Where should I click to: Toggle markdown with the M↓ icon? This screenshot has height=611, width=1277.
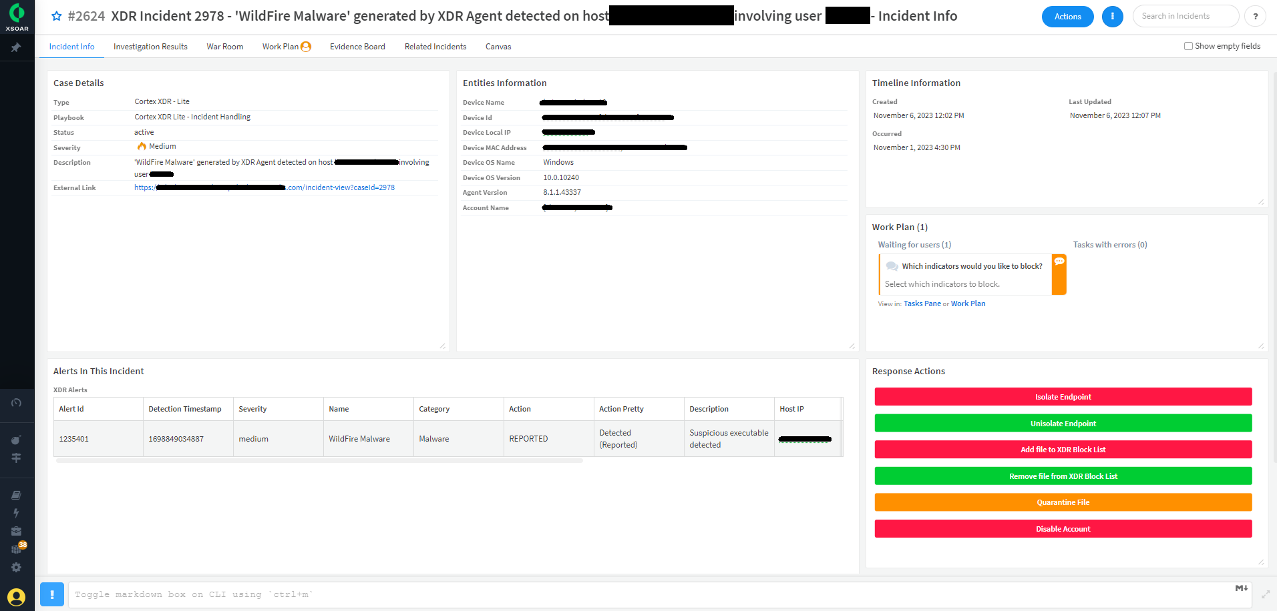point(1241,588)
